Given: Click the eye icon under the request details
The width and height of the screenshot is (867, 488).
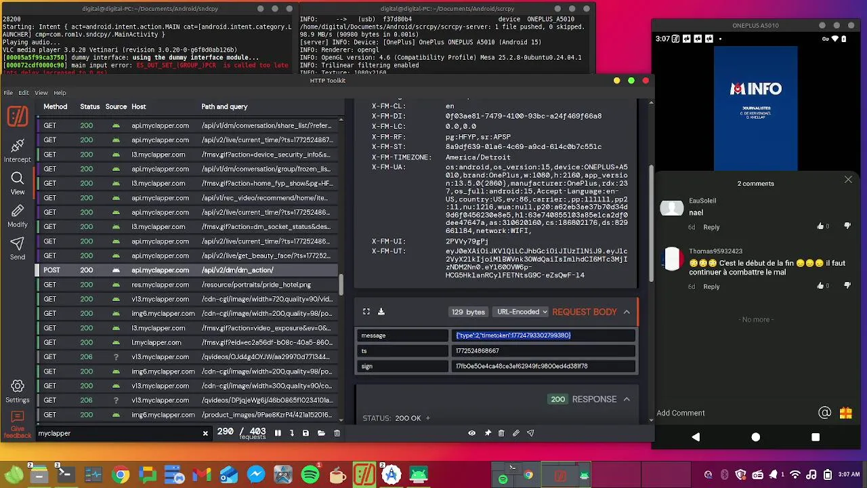Looking at the screenshot, I should tap(472, 433).
